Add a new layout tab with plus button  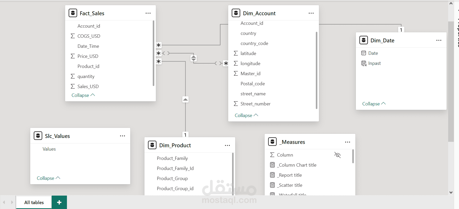click(x=59, y=203)
